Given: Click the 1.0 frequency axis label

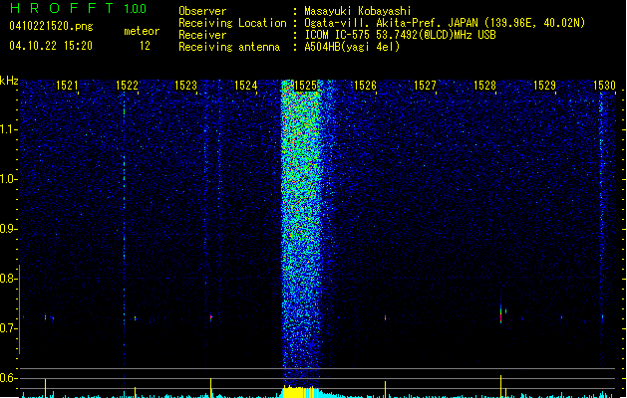Looking at the screenshot, I should [x=8, y=179].
